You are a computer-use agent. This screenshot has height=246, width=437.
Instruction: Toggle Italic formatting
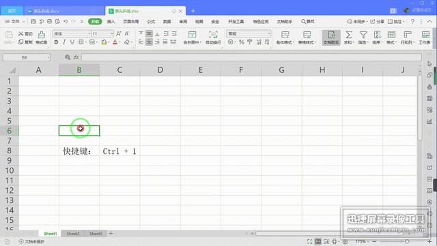point(64,42)
